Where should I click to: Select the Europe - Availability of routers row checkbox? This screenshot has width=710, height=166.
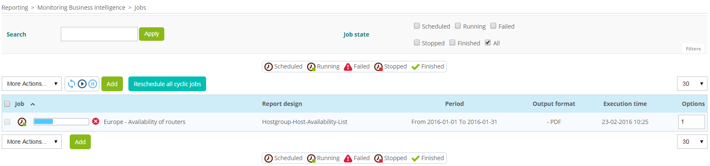[7, 122]
